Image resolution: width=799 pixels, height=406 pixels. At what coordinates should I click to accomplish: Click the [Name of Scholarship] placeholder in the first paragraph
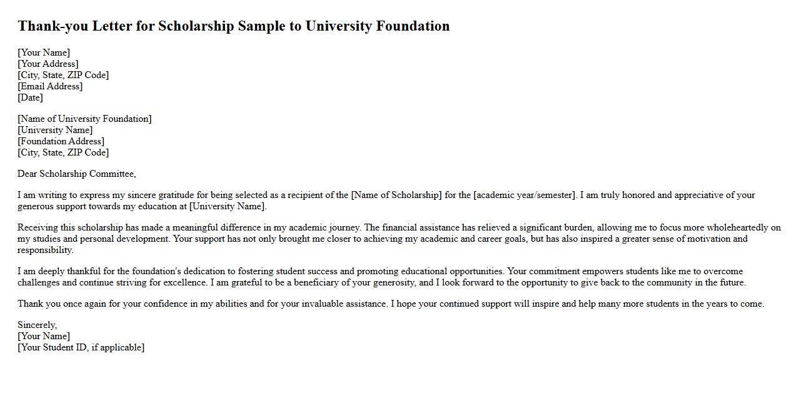[x=396, y=195]
